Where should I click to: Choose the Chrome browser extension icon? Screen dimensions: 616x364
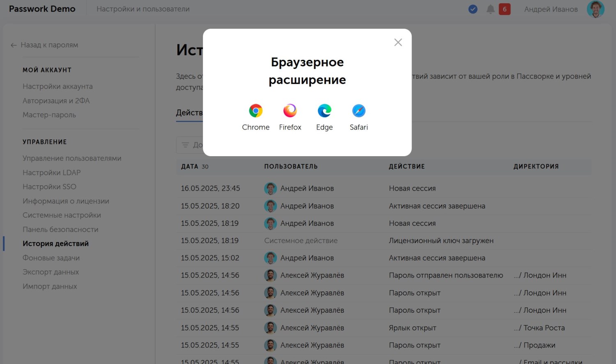pyautogui.click(x=255, y=111)
